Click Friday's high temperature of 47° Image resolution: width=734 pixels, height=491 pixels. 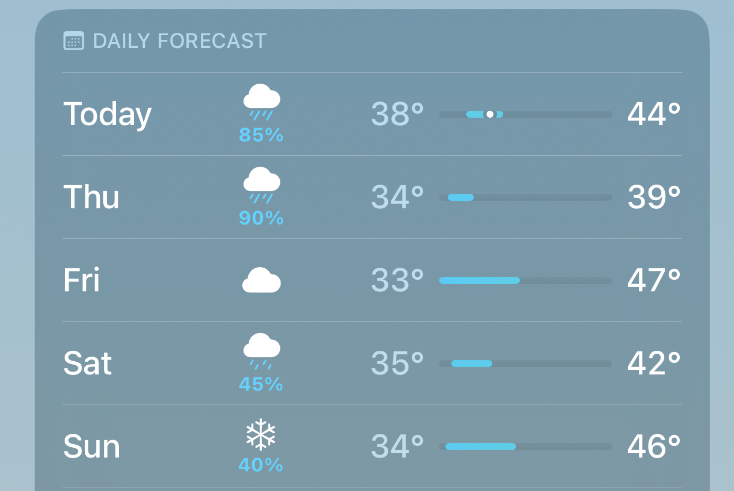pos(654,280)
